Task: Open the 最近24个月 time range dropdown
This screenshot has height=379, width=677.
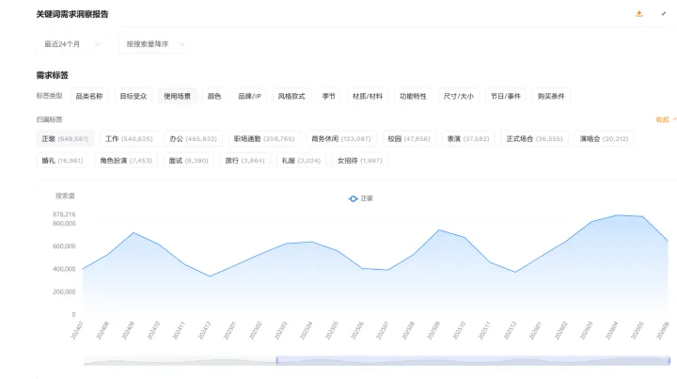Action: pyautogui.click(x=72, y=44)
